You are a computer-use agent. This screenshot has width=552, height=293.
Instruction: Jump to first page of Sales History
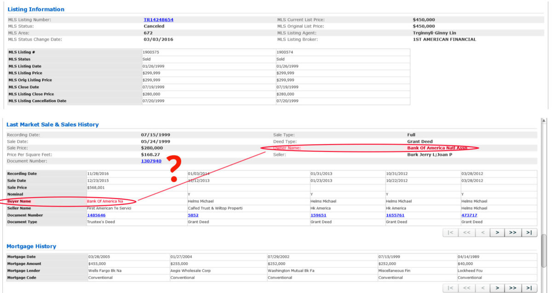(450, 232)
